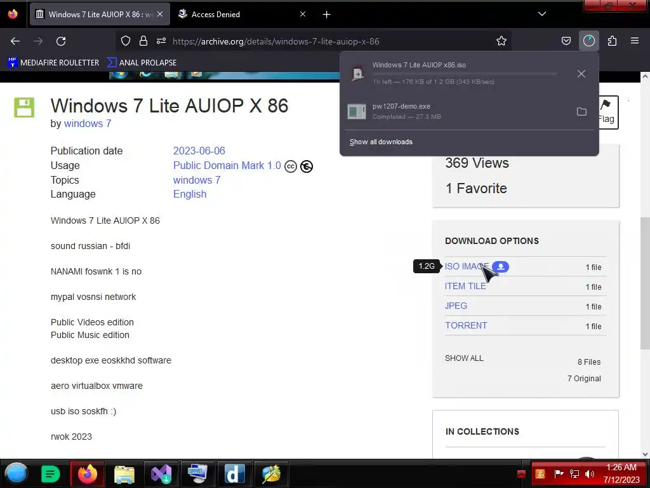Click the Action Center flag tray icon
The image size is (650, 488).
(559, 473)
